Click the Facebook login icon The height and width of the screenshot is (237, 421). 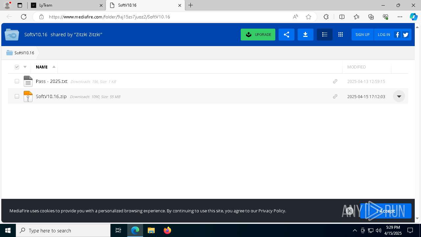397,35
